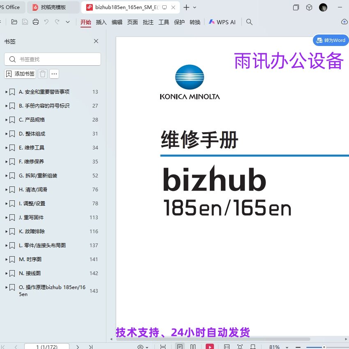Click the search magnifier icon in the menu bar
The width and height of the screenshot is (349, 349).
pos(249,22)
